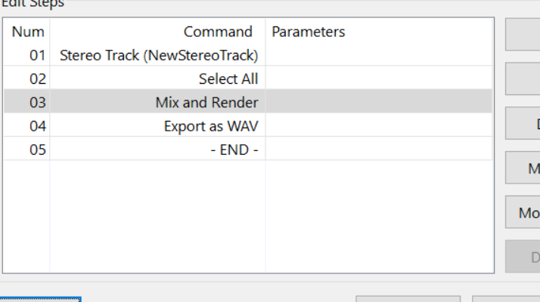The height and width of the screenshot is (302, 540).
Task: Click the Parameters cell of Export as WAV
Action: [x=379, y=126]
